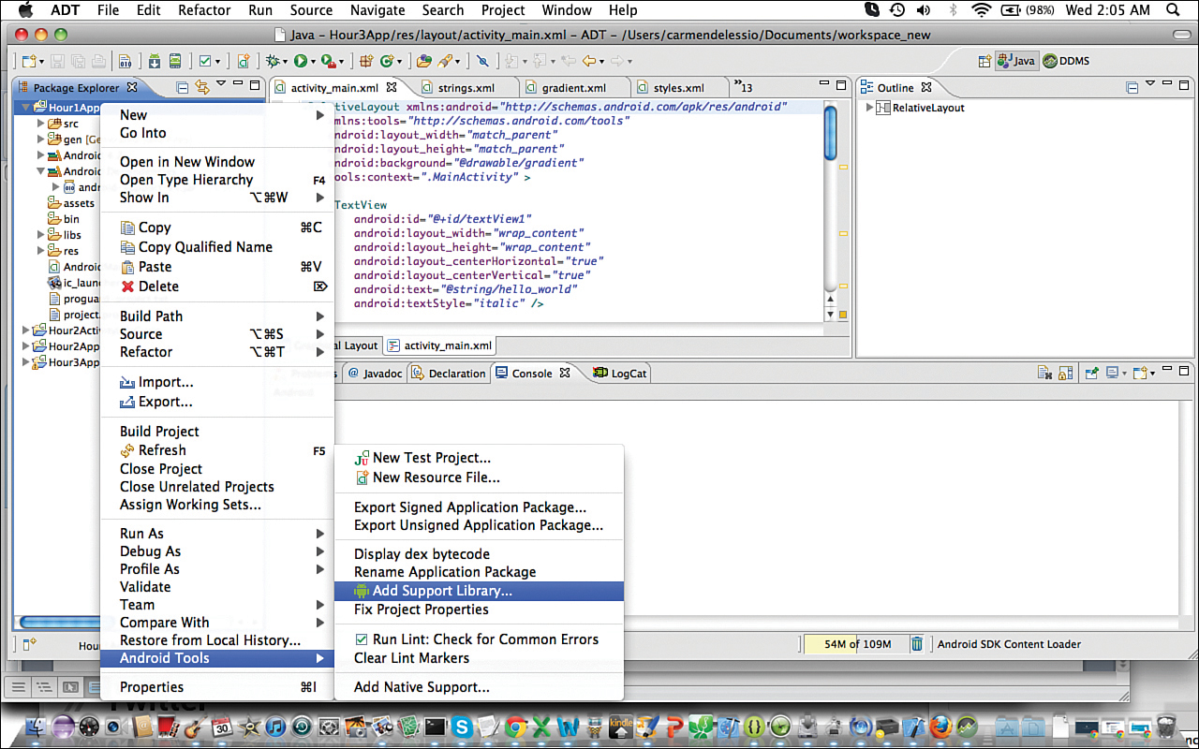The height and width of the screenshot is (749, 1199).
Task: Open the Run button dropdown arrow
Action: 314,62
